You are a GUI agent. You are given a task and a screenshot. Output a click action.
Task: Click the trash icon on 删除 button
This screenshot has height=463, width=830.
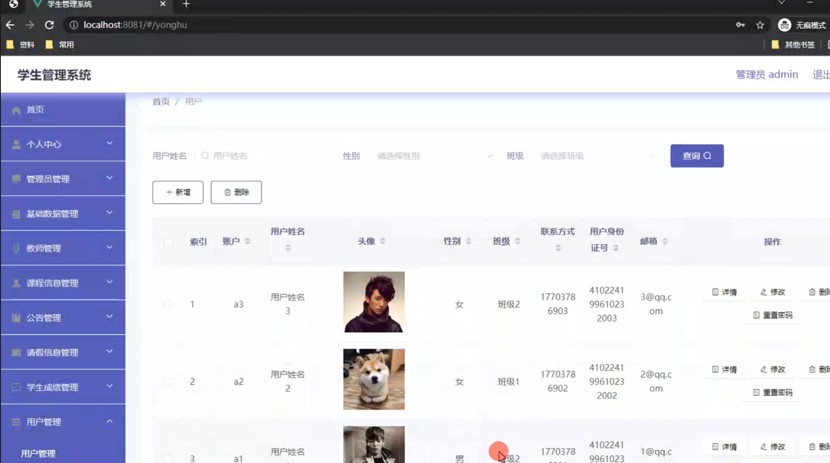click(x=228, y=192)
